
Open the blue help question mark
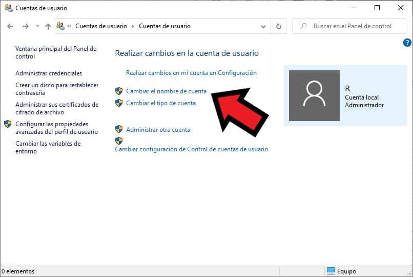click(407, 43)
